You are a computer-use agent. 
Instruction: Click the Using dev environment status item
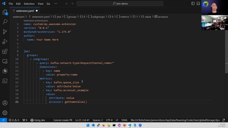pos(38,120)
